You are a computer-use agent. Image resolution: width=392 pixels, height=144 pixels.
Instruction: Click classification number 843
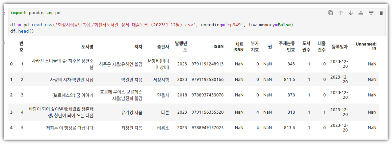291,64
